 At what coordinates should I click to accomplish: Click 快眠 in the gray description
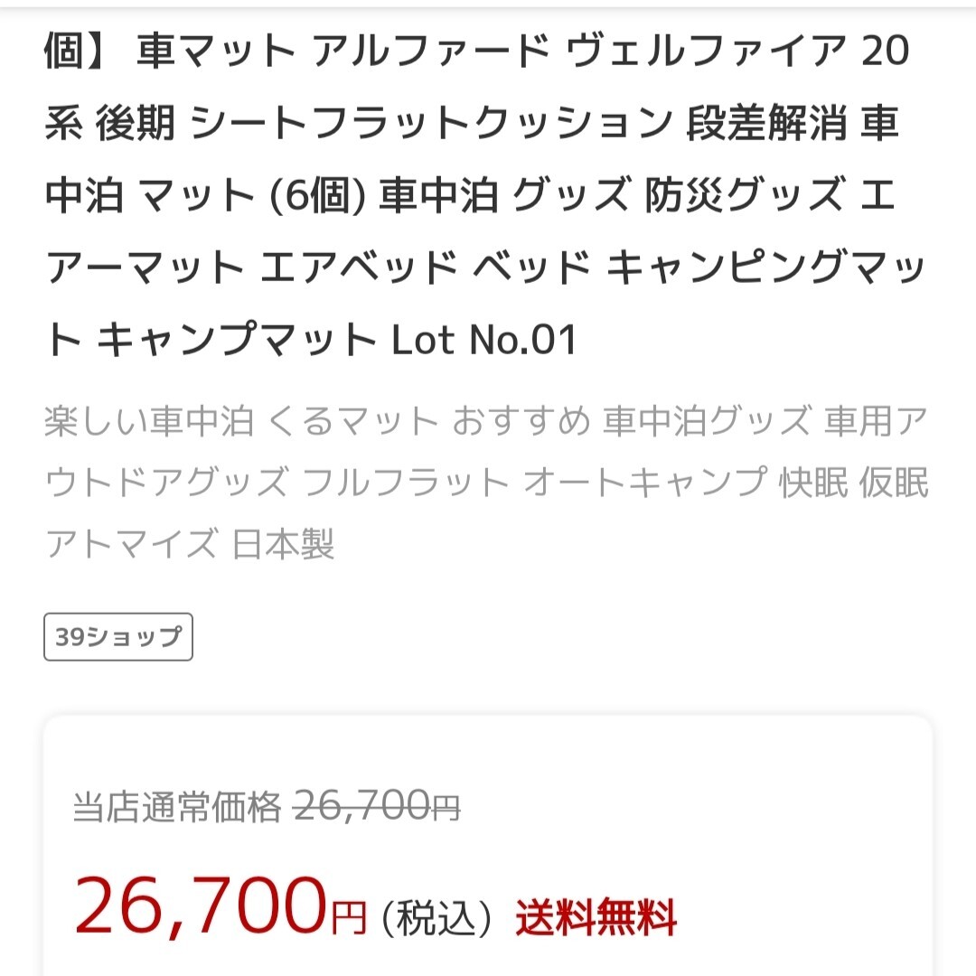coord(813,483)
